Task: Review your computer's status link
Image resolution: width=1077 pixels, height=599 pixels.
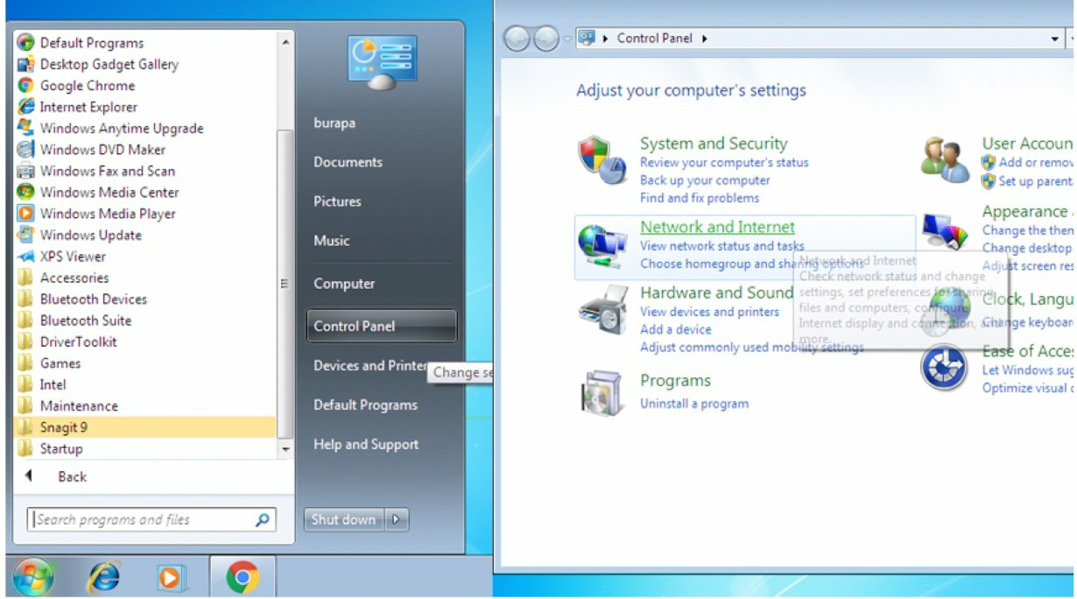Action: [x=724, y=163]
